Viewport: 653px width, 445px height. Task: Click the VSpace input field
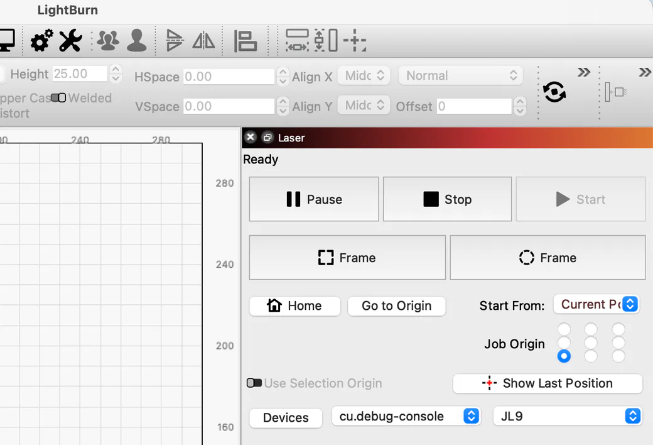point(229,106)
